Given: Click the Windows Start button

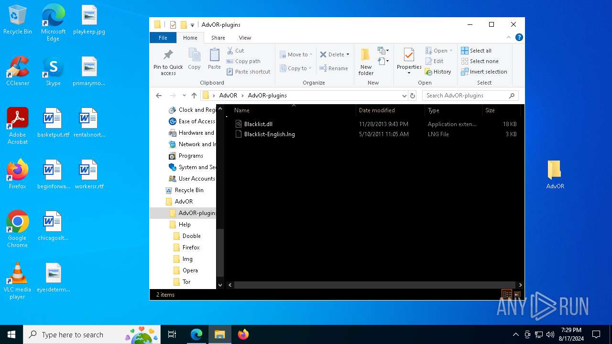Looking at the screenshot, I should pos(11,334).
